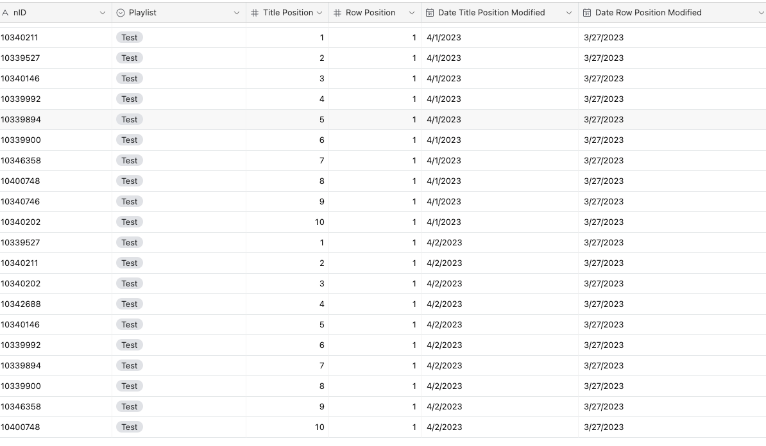Click 3/27/2023 date in row 10340146 dated 4/2/2023
Viewport: 766px width, 446px height.
(603, 324)
